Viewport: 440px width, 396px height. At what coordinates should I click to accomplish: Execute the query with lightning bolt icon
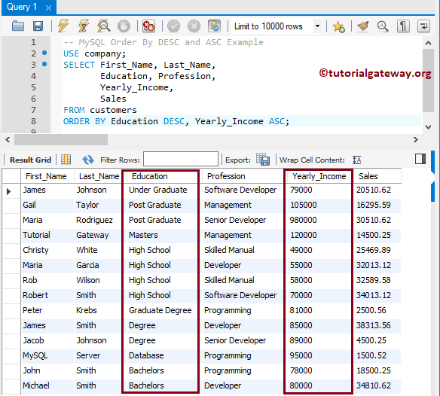[63, 26]
